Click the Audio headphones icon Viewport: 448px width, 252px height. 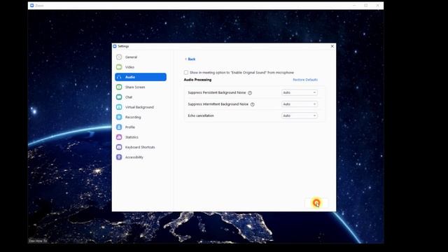(x=119, y=77)
